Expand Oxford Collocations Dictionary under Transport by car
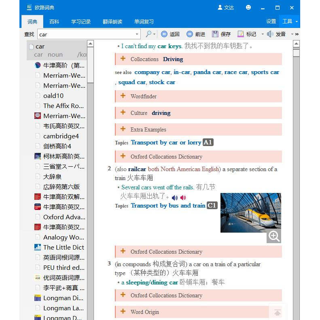320x320 pixels. click(199, 157)
